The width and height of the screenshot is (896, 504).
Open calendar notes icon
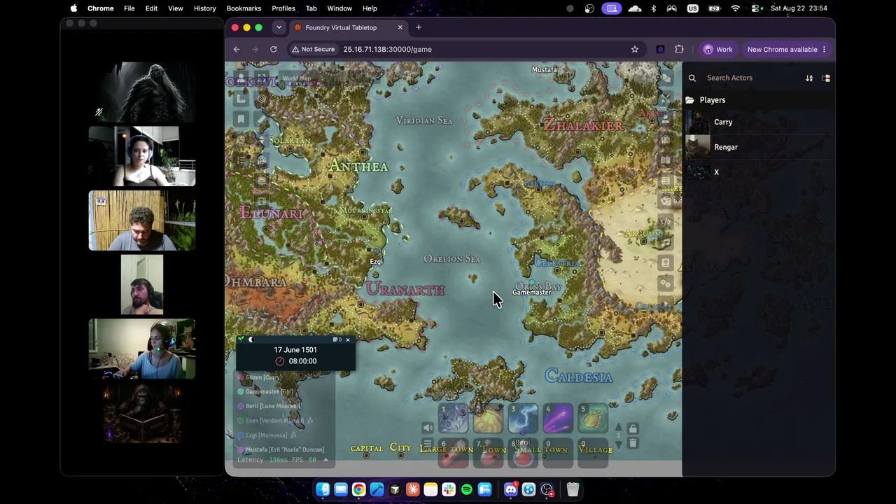click(336, 339)
